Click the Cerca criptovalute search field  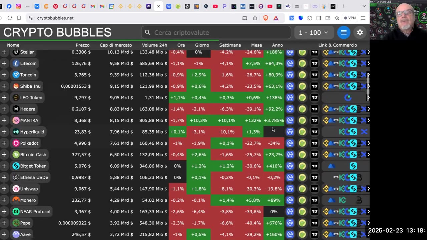[216, 32]
